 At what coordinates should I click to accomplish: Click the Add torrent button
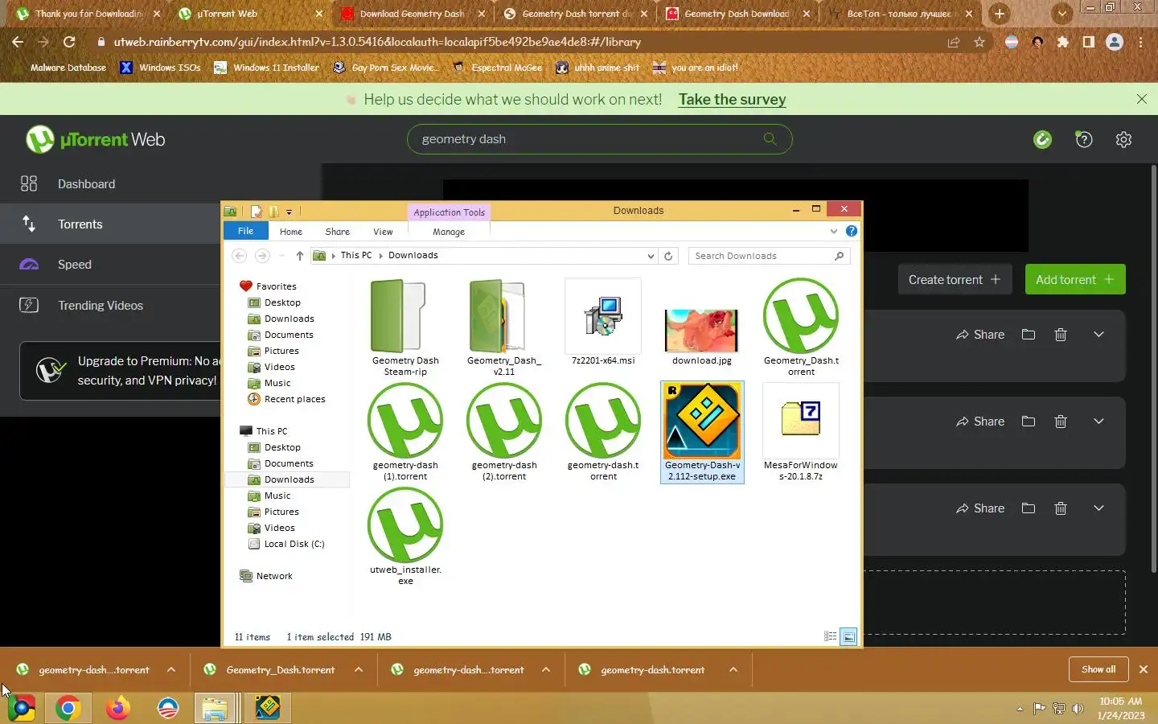click(1075, 280)
